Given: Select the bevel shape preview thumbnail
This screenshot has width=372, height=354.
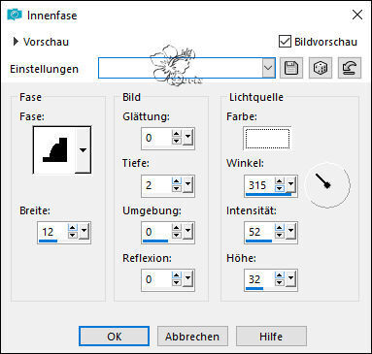Looking at the screenshot, I should (55, 150).
